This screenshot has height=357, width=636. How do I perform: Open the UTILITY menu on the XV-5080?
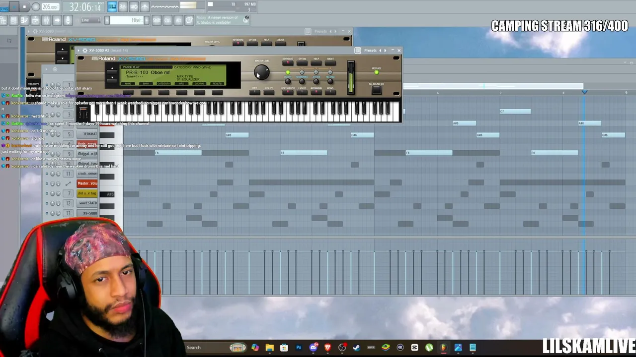[x=269, y=92]
